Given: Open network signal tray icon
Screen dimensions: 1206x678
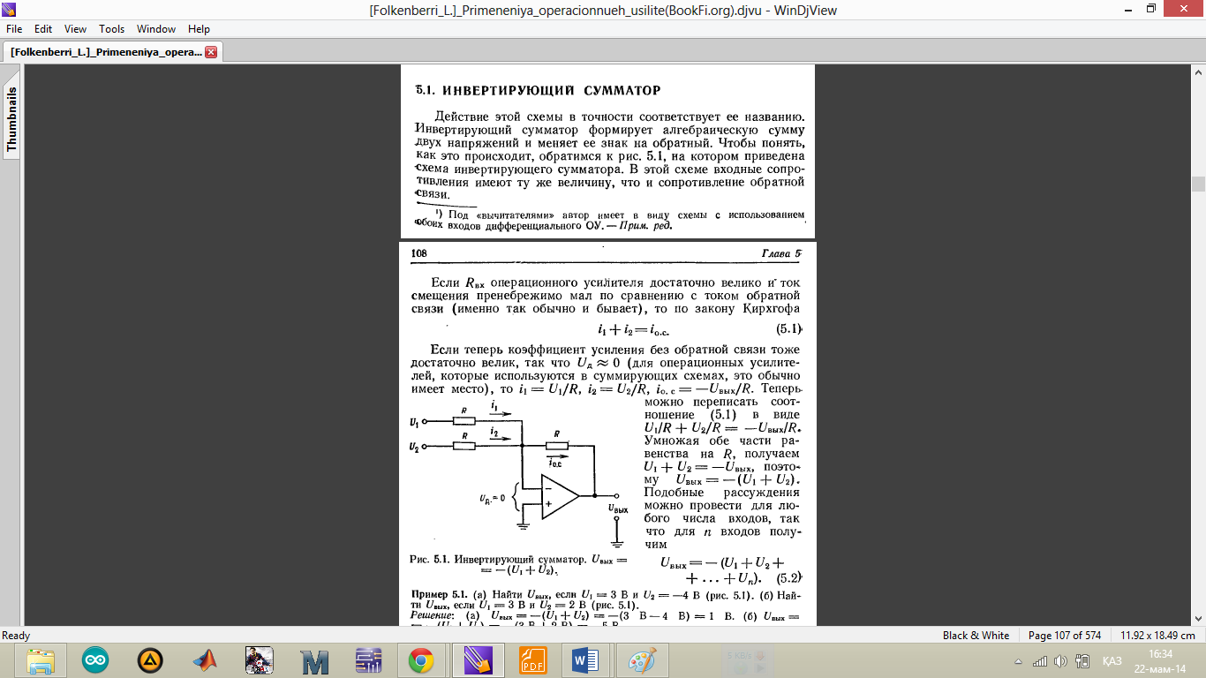Looking at the screenshot, I should pyautogui.click(x=1040, y=661).
